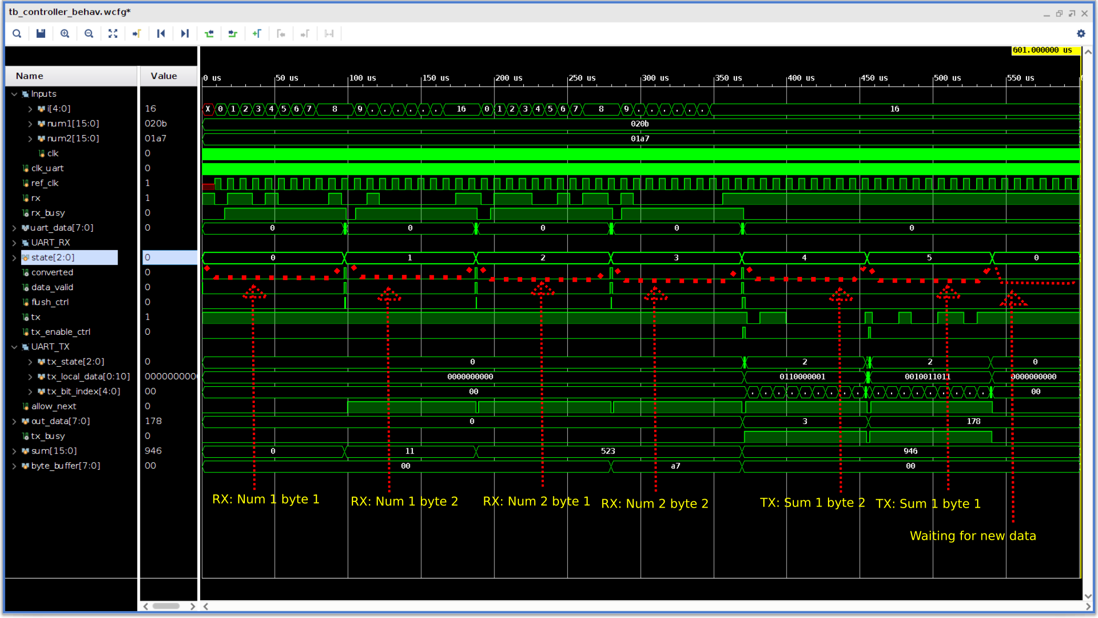The height and width of the screenshot is (618, 1098).
Task: Expand the UART_RX signal group
Action: click(14, 242)
